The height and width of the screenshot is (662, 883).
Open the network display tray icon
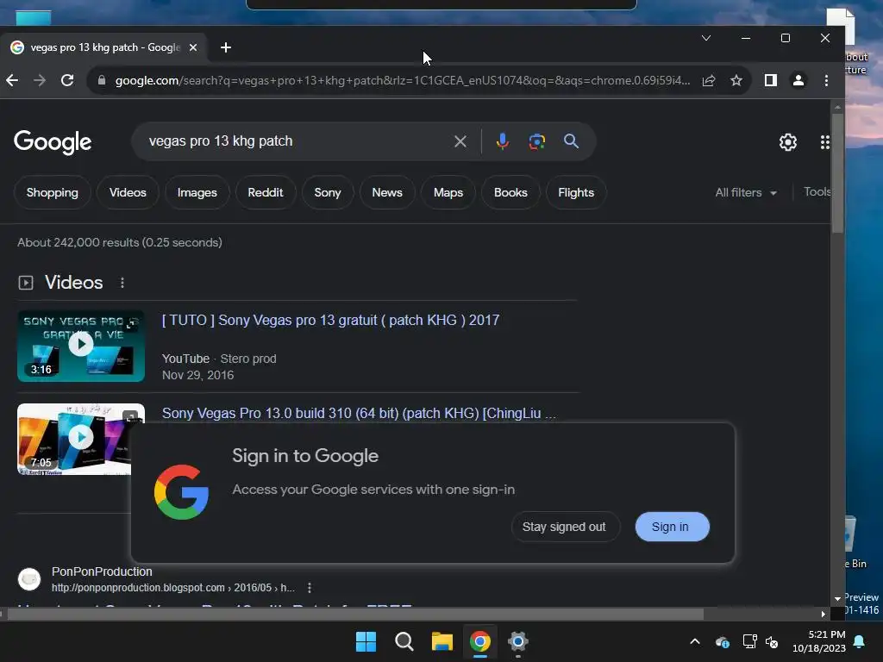(x=749, y=641)
